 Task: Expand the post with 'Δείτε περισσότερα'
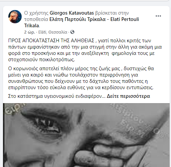128,96
